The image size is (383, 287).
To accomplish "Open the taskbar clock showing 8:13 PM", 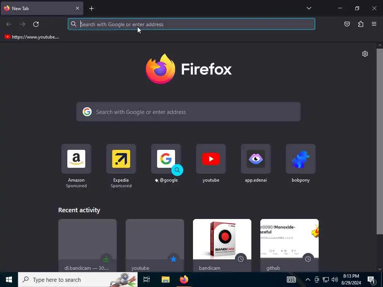I will [x=351, y=280].
